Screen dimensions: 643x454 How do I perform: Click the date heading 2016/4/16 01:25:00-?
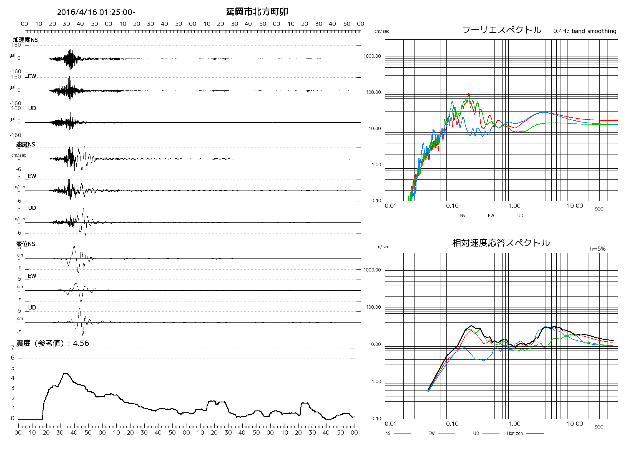pos(96,12)
